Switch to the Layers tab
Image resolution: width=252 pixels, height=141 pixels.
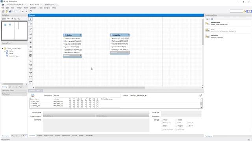click(11, 87)
